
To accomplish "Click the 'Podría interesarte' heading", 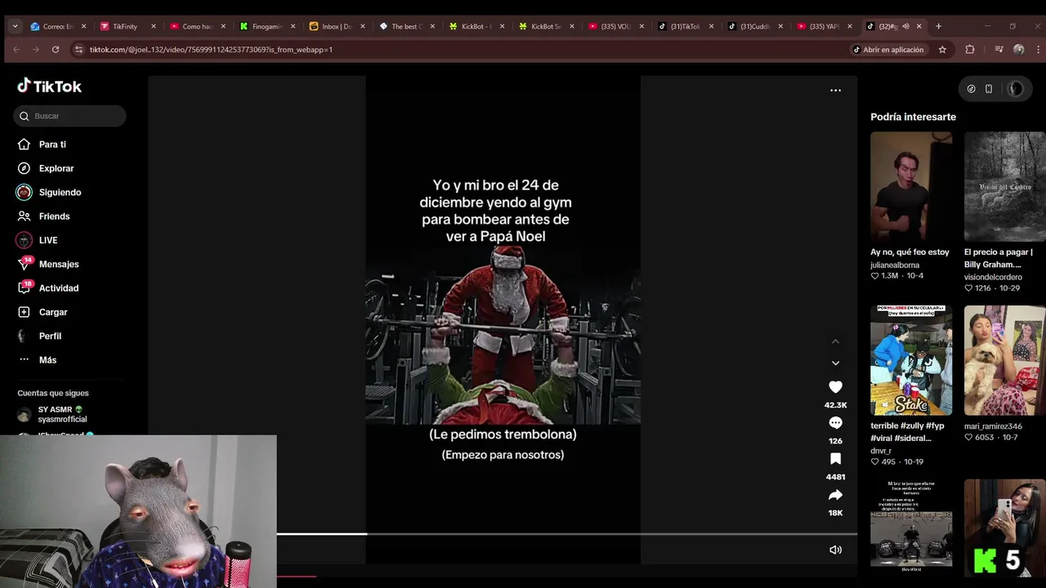I will pyautogui.click(x=913, y=117).
